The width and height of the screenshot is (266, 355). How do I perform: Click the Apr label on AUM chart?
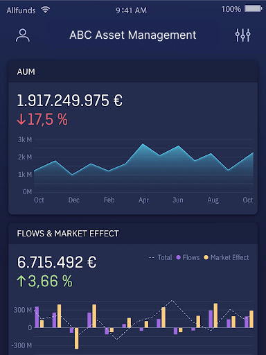tap(143, 200)
